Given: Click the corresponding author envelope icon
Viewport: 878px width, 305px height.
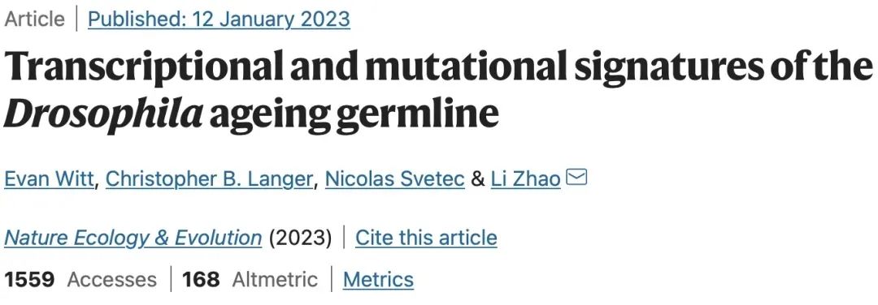Looking at the screenshot, I should click(576, 178).
